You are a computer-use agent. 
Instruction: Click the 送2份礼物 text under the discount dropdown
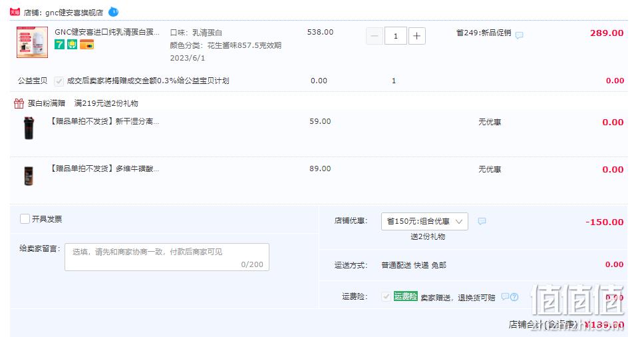pos(428,236)
